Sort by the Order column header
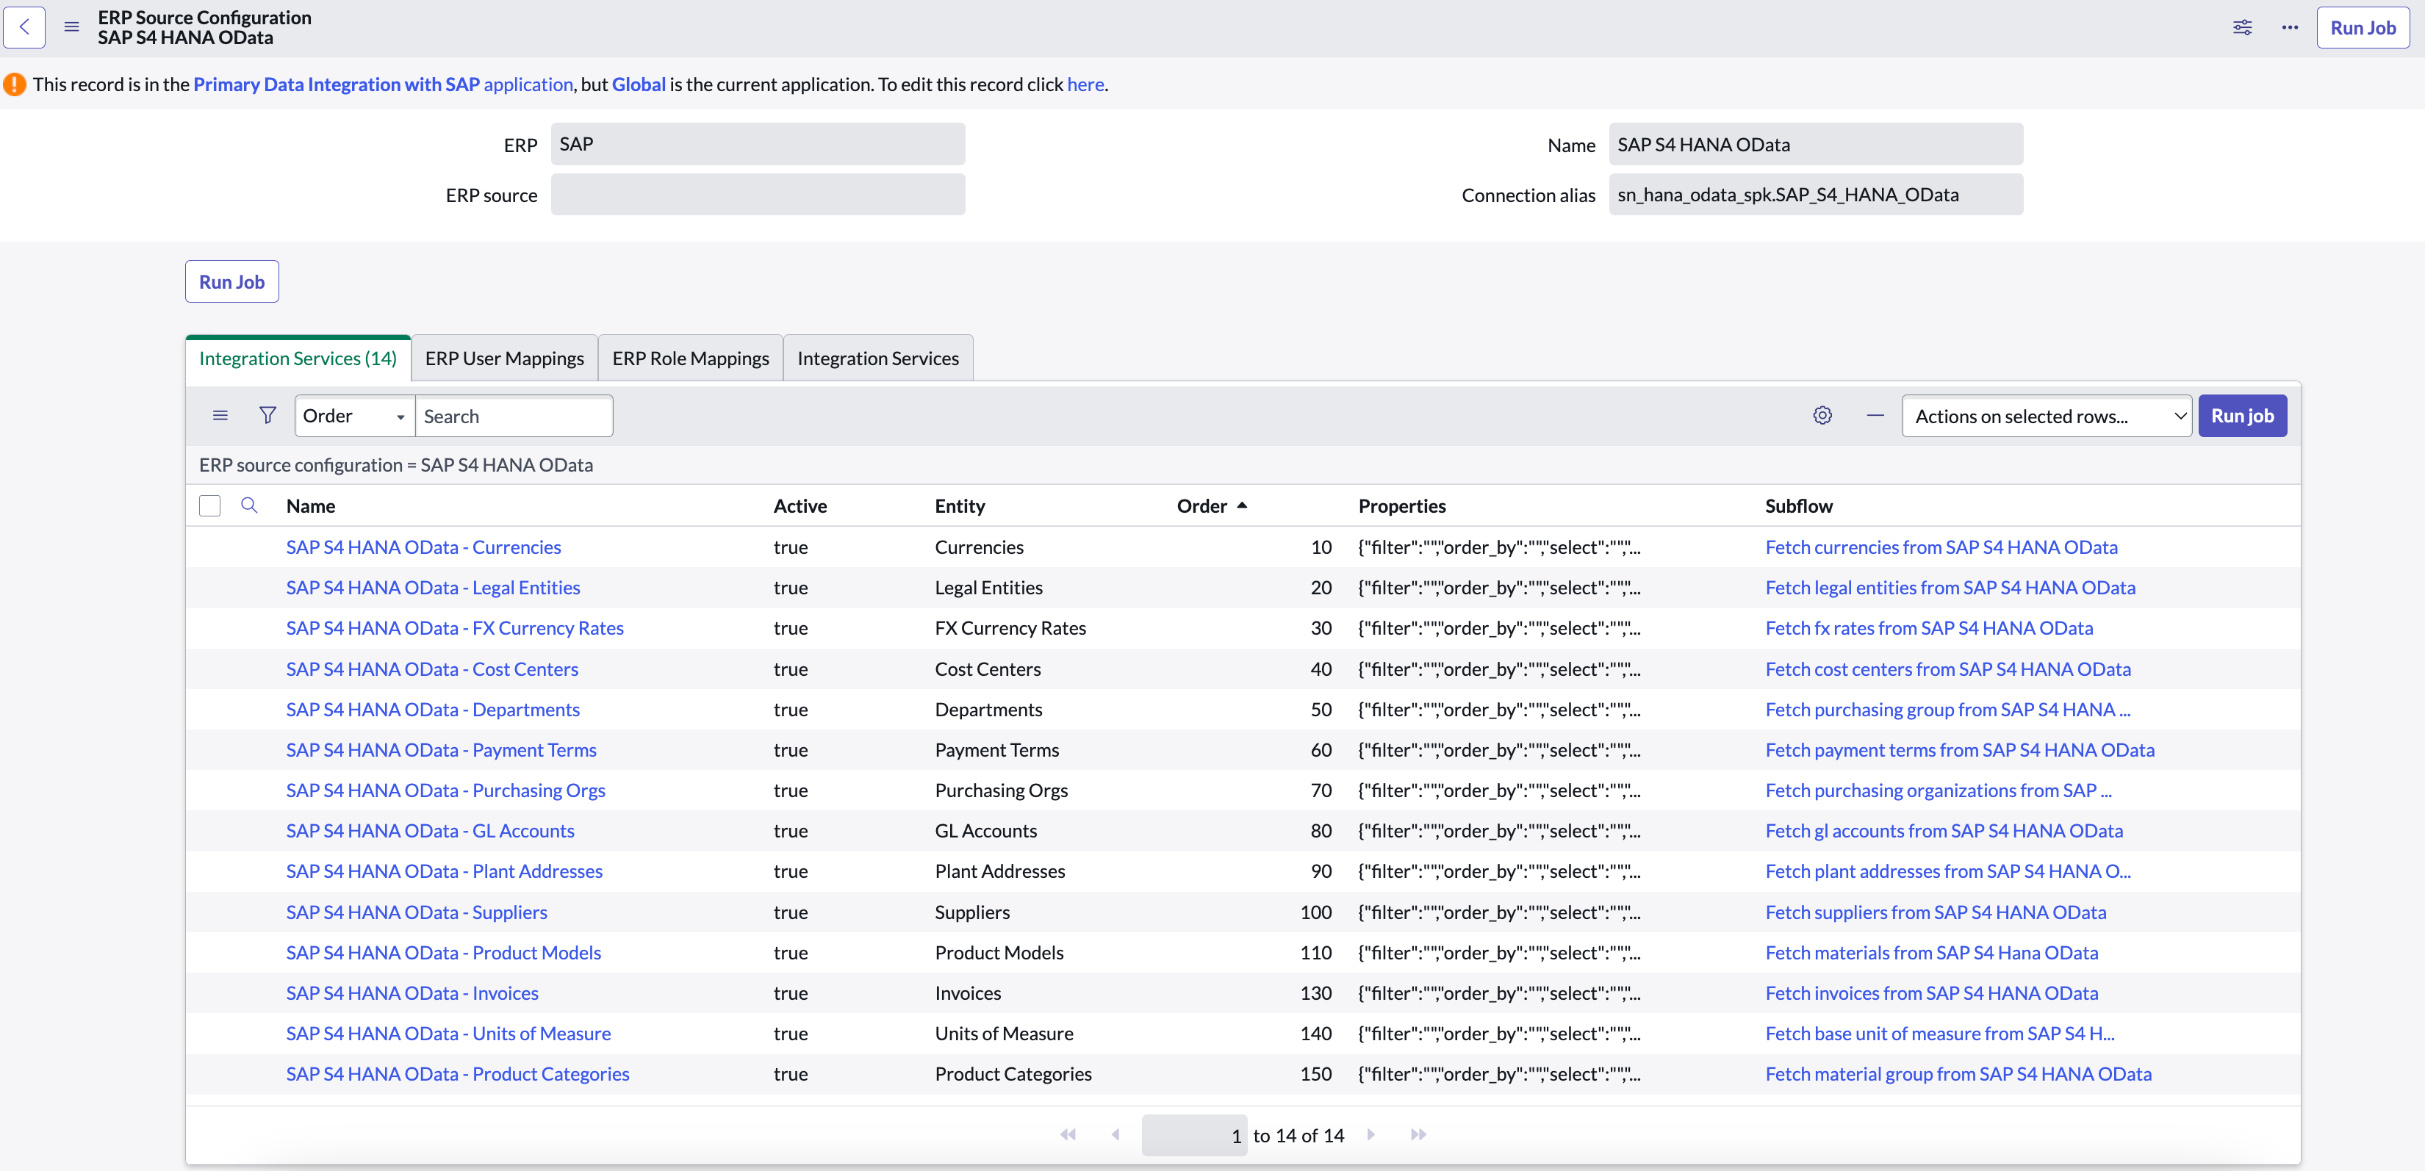Viewport: 2425px width, 1171px height. click(x=1202, y=505)
